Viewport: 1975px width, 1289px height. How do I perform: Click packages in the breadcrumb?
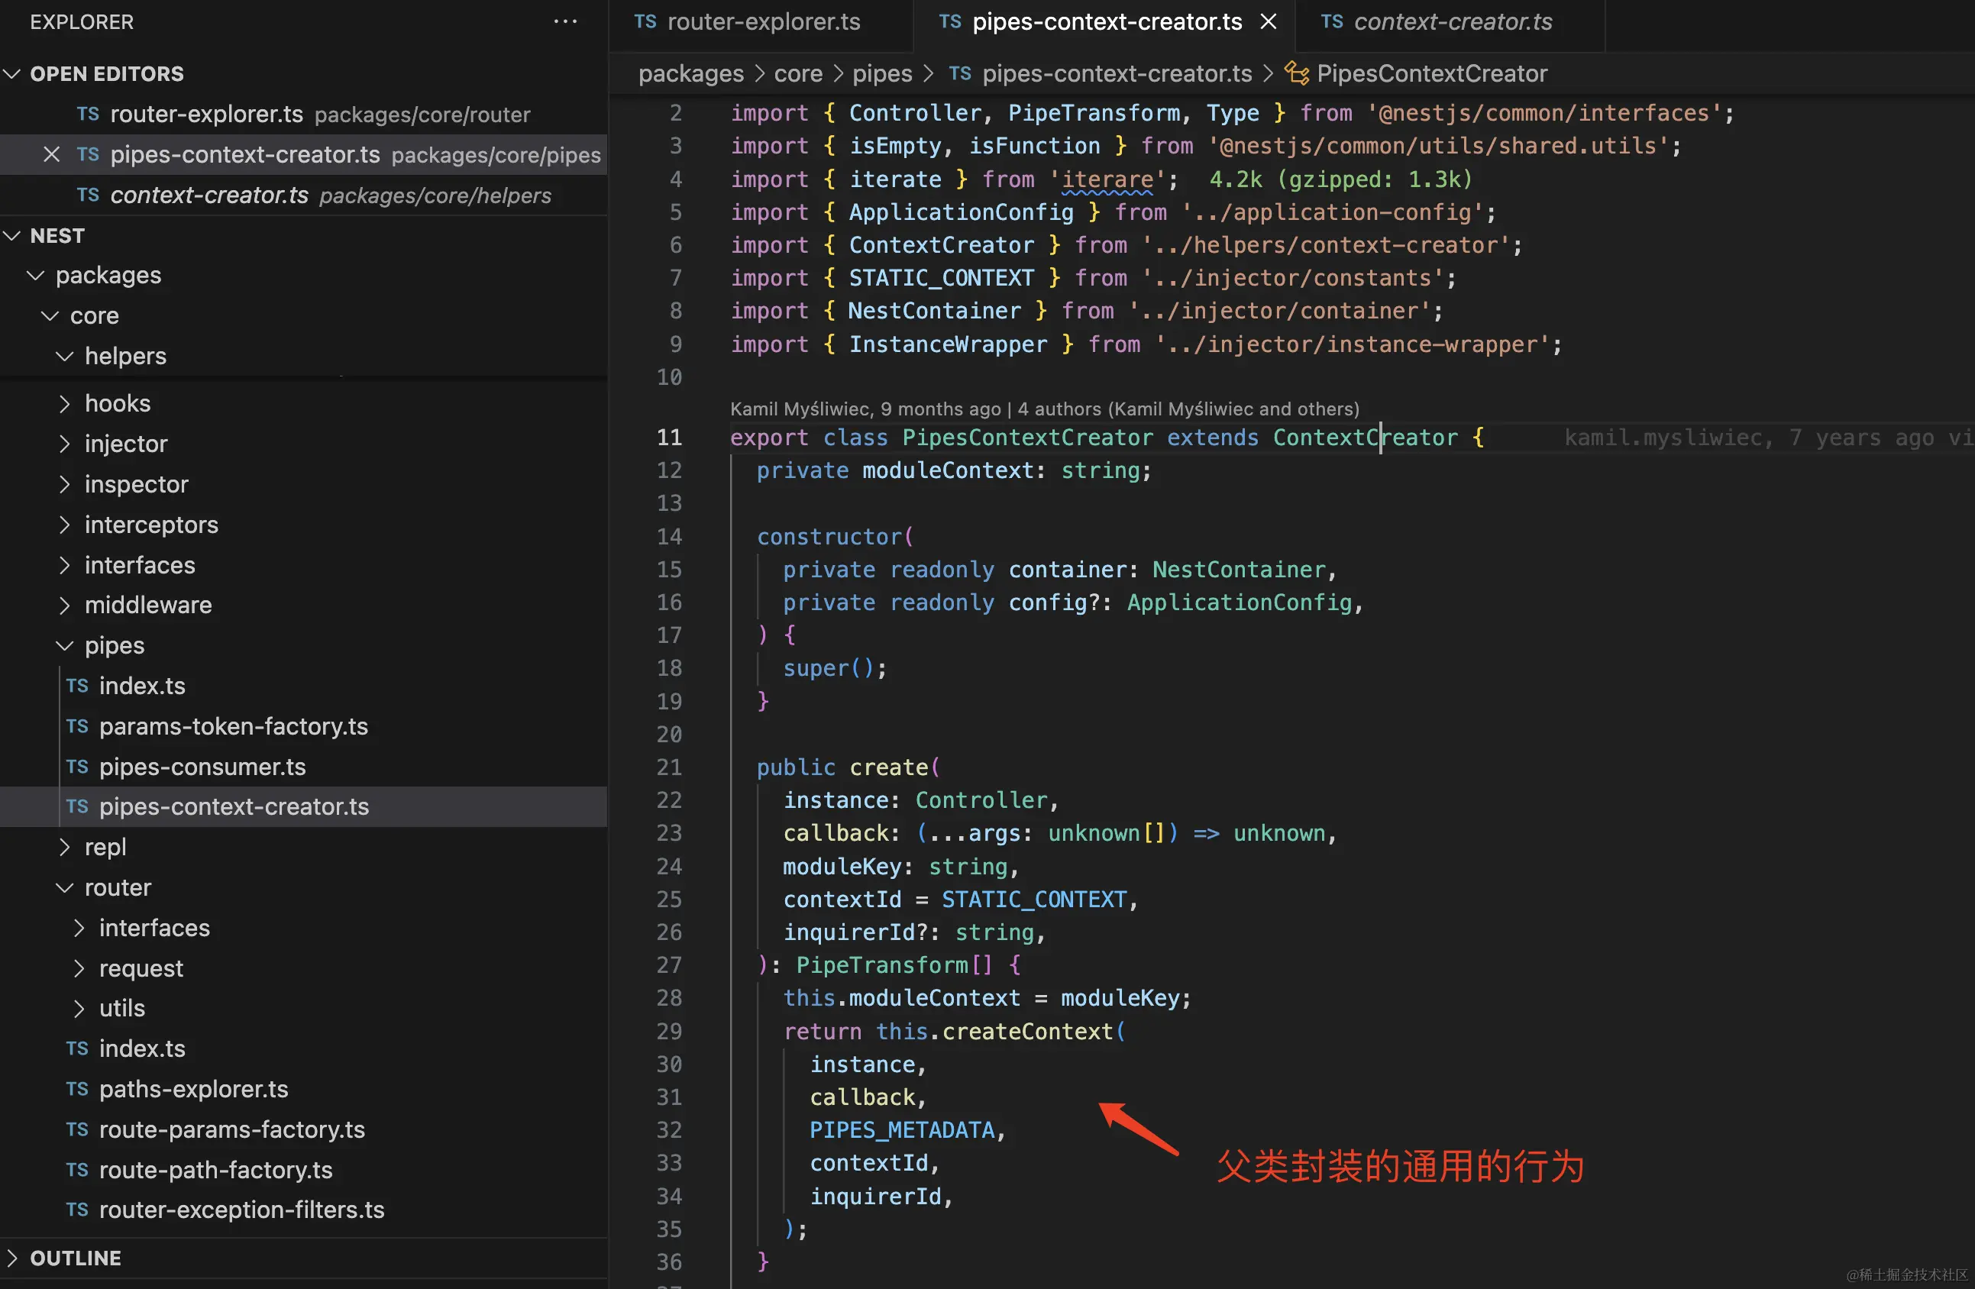(690, 74)
